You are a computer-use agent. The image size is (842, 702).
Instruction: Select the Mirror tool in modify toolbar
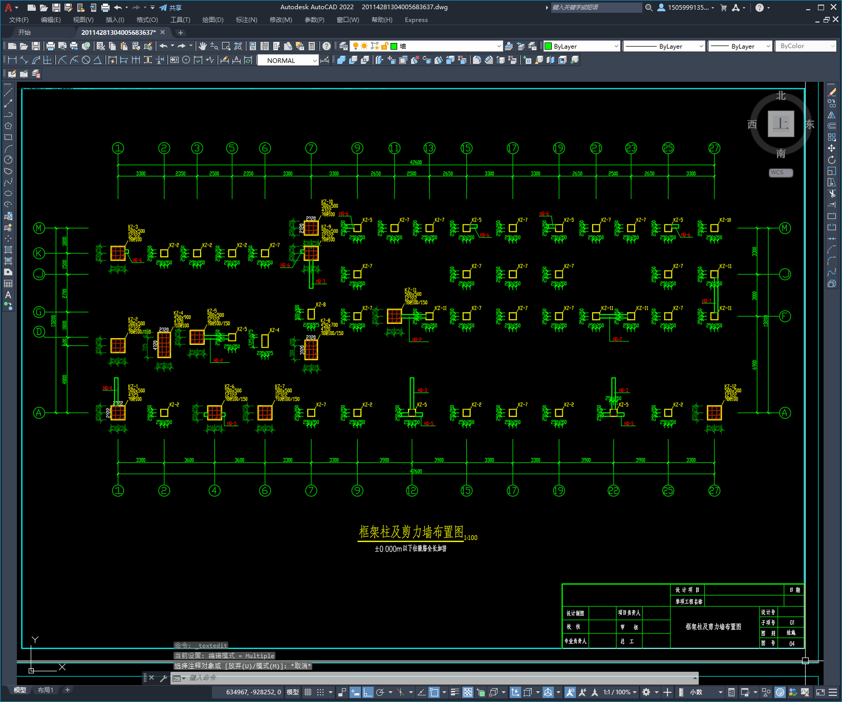tap(832, 115)
